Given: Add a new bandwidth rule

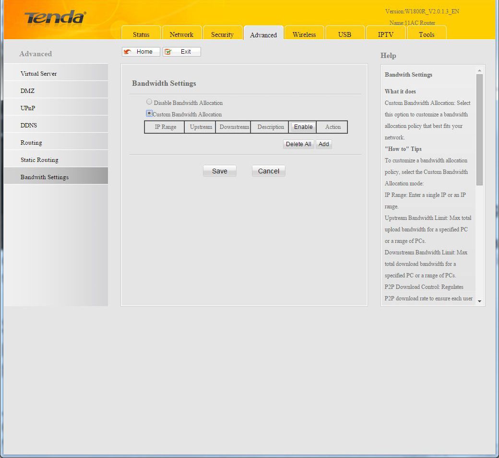Looking at the screenshot, I should [x=324, y=144].
